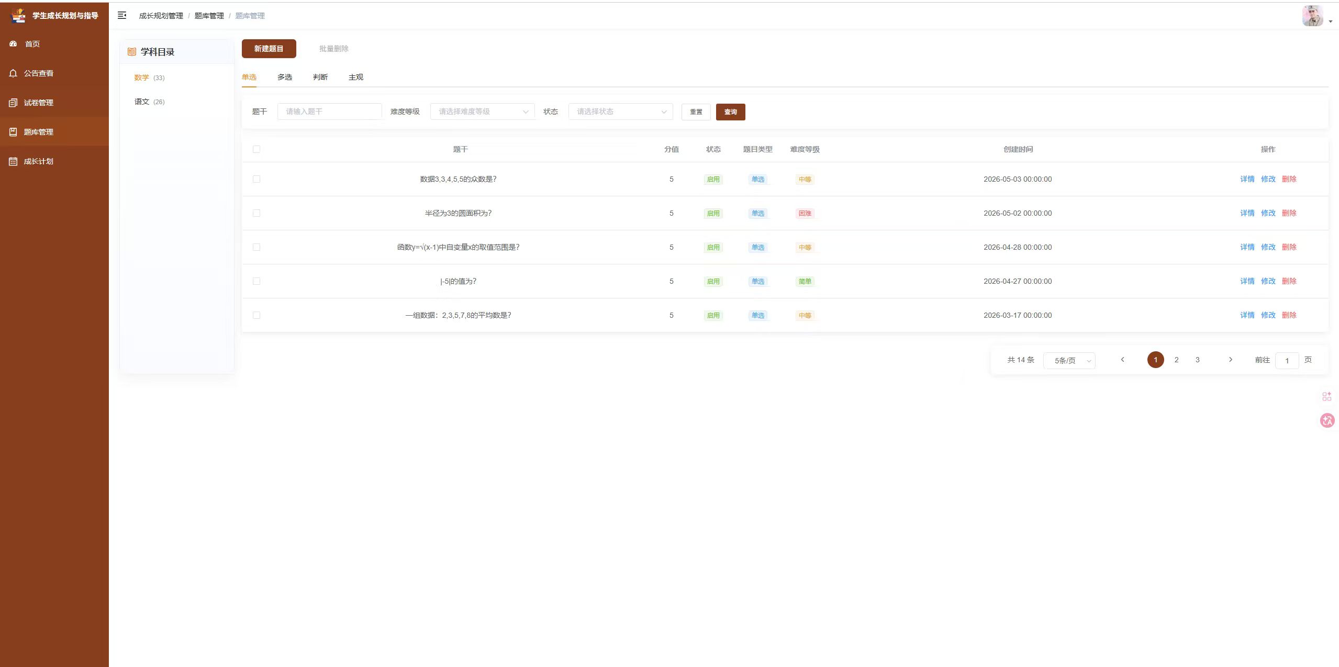The height and width of the screenshot is (667, 1339).
Task: Click 删除 for the 函数y=√(x-1) row
Action: coord(1289,247)
